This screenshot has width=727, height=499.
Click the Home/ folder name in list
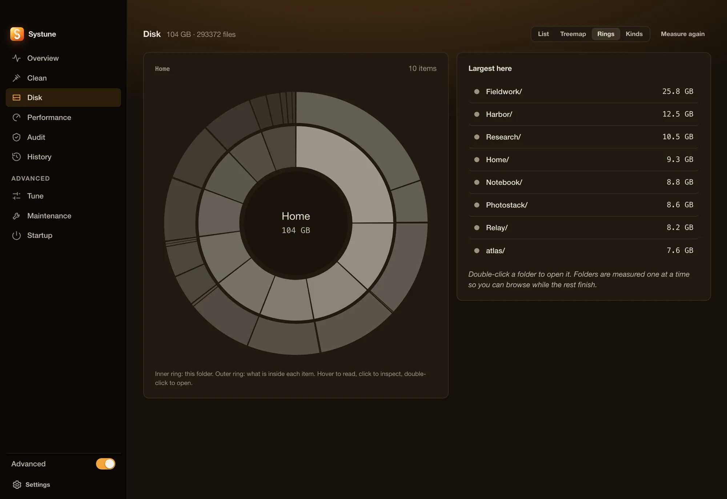pos(497,160)
